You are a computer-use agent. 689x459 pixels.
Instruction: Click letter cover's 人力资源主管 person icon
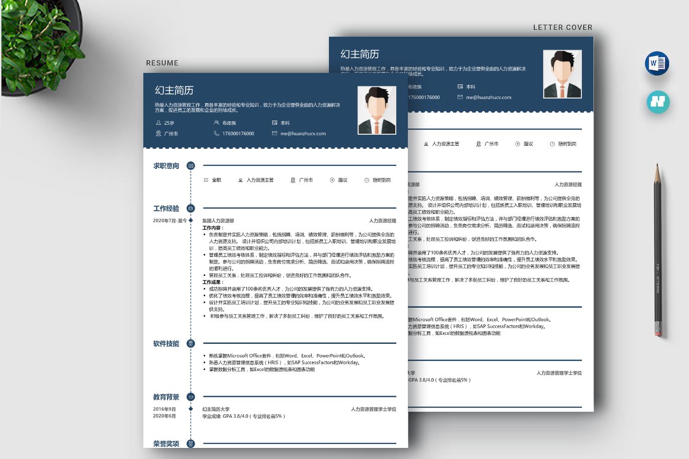[x=426, y=144]
